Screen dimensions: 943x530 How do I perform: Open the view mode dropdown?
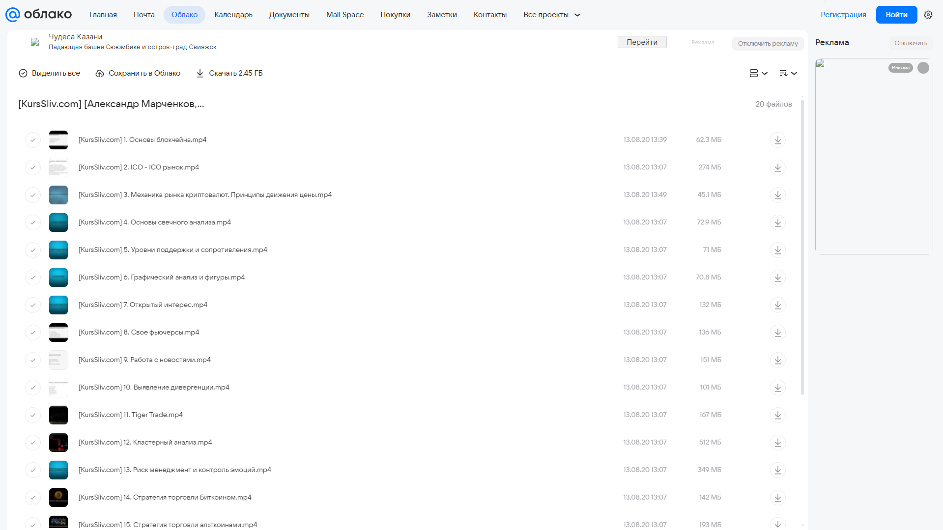coord(758,73)
